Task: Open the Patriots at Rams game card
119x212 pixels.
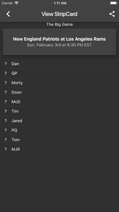Action: [x=60, y=42]
